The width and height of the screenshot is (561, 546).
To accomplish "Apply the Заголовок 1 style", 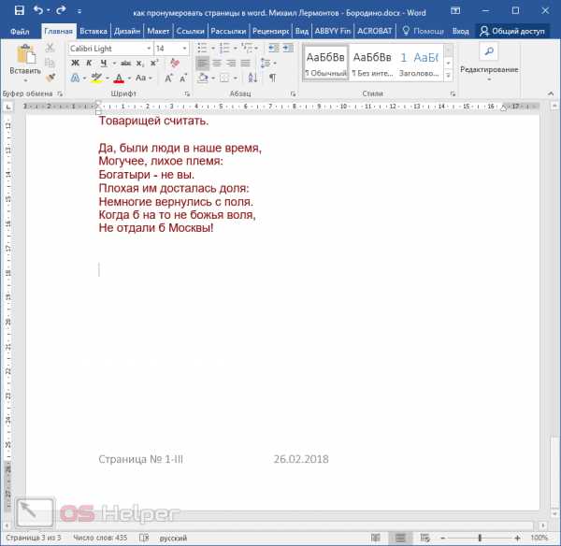I will click(x=419, y=63).
